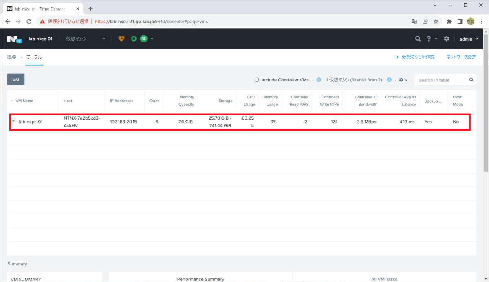Viewport: 489px width, 282px height.
Task: Click 仮想マシンを作成 link
Action: point(415,57)
